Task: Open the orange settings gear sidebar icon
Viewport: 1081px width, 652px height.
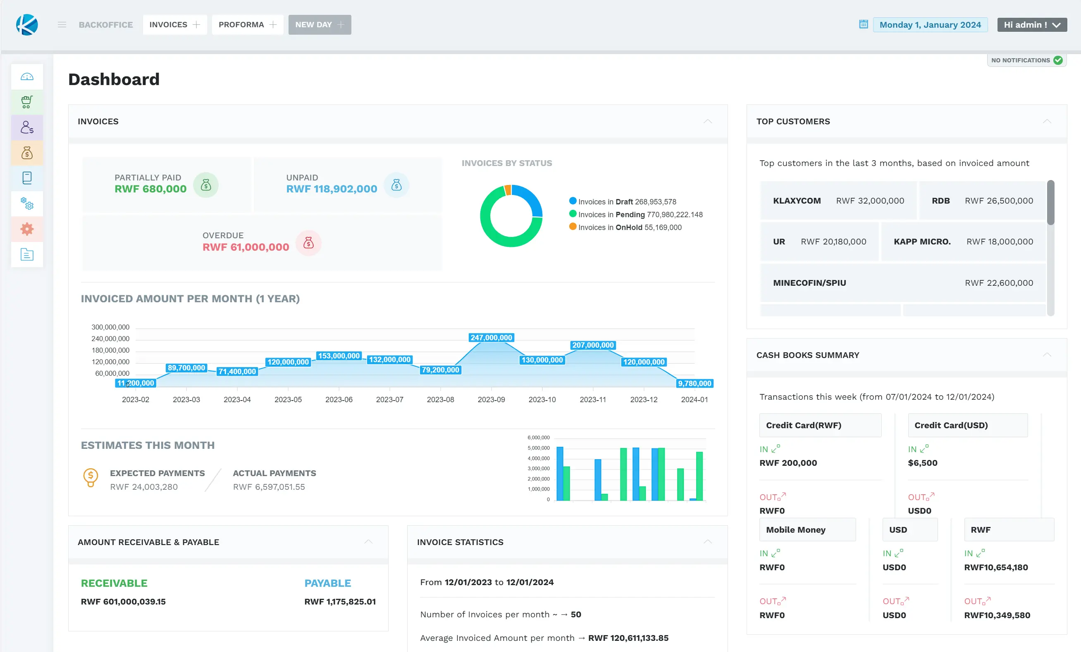Action: coord(27,229)
